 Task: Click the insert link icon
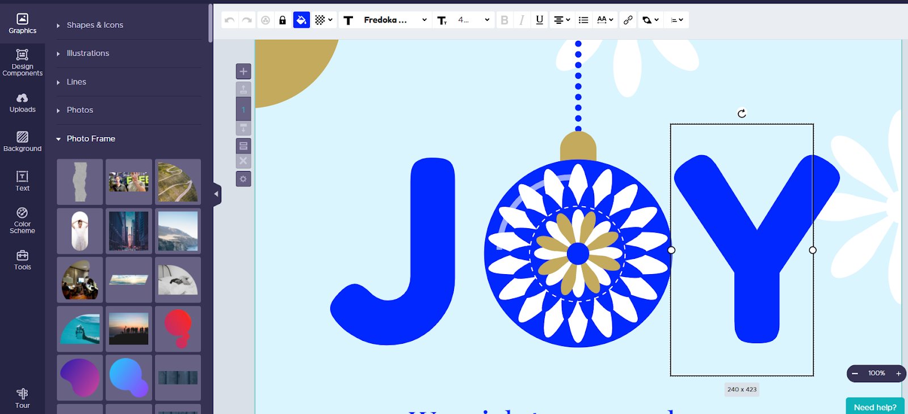[x=628, y=20]
